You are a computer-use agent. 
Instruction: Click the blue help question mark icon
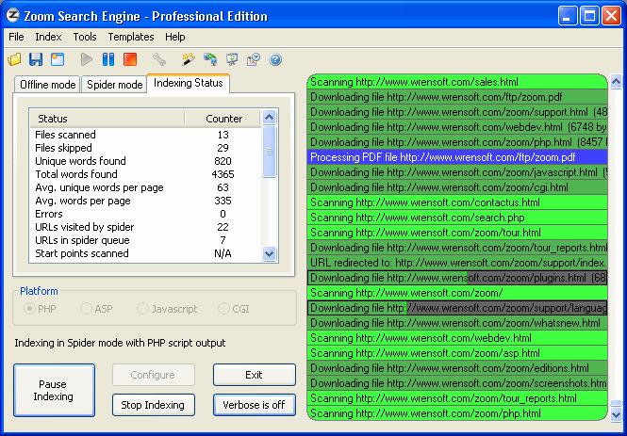coord(275,60)
